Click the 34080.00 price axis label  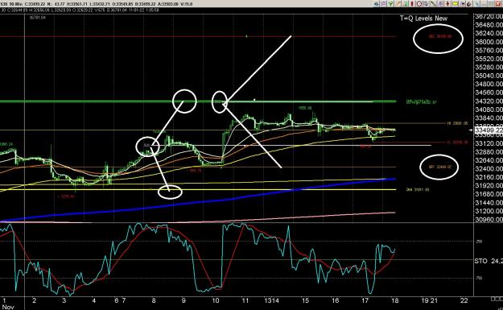pos(489,110)
